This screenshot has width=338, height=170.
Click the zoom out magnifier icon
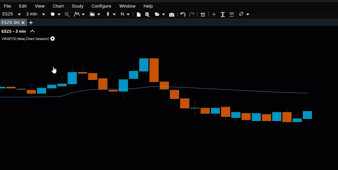[x=67, y=14]
